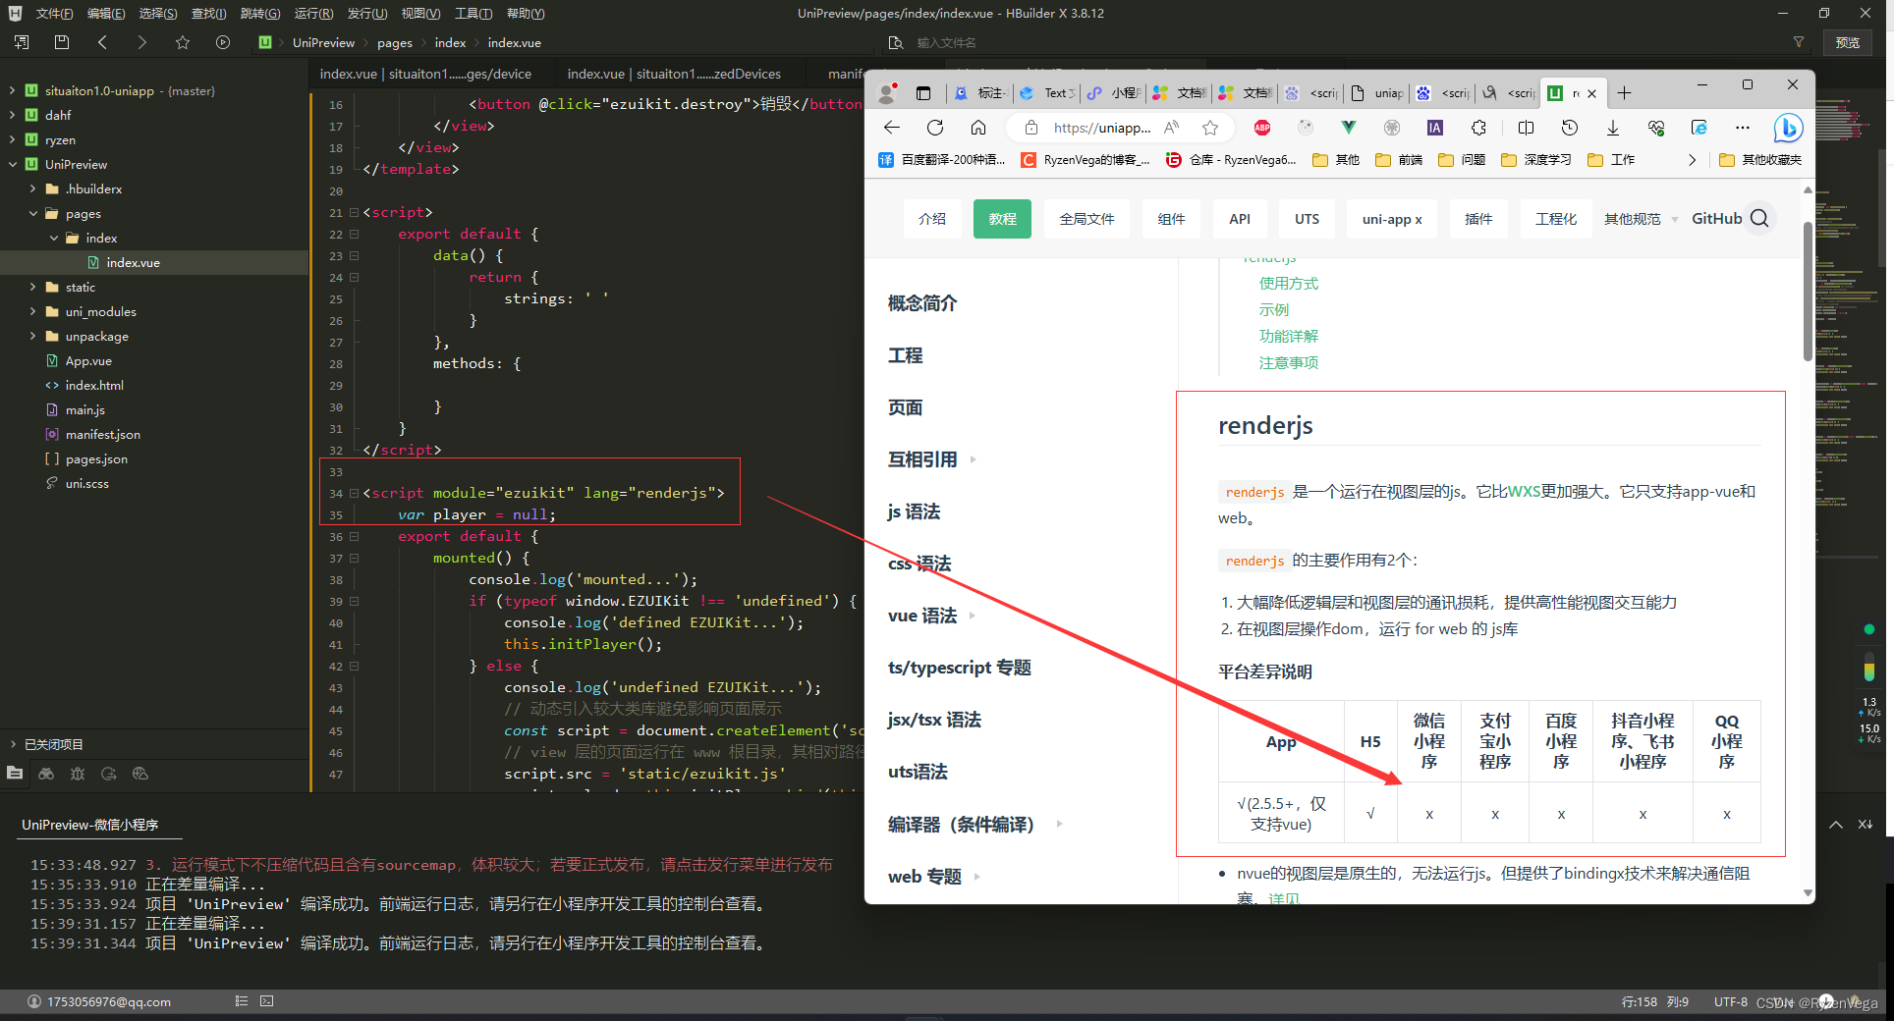Expand the dahf project

tap(12, 115)
